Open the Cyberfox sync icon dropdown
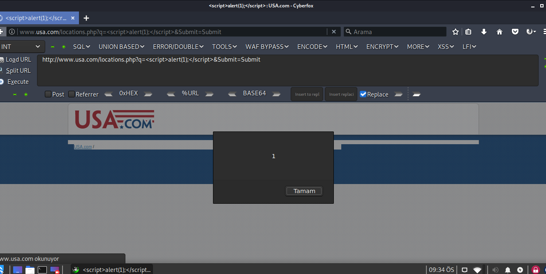Viewport: 546px width, 274px height. tap(531, 32)
